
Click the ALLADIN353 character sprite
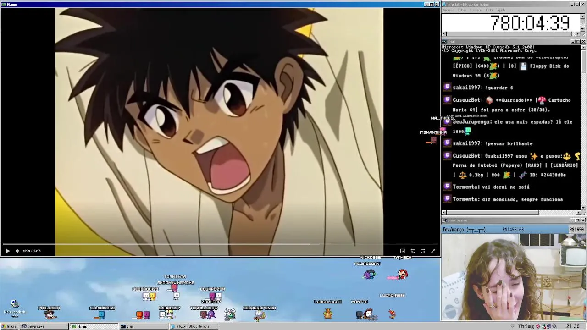tap(101, 315)
